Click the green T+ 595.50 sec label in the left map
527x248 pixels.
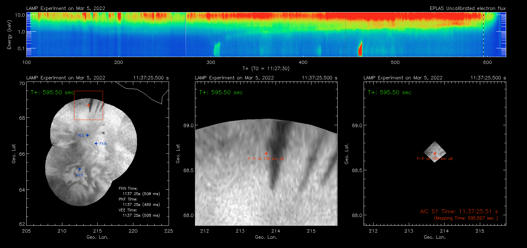coord(52,92)
